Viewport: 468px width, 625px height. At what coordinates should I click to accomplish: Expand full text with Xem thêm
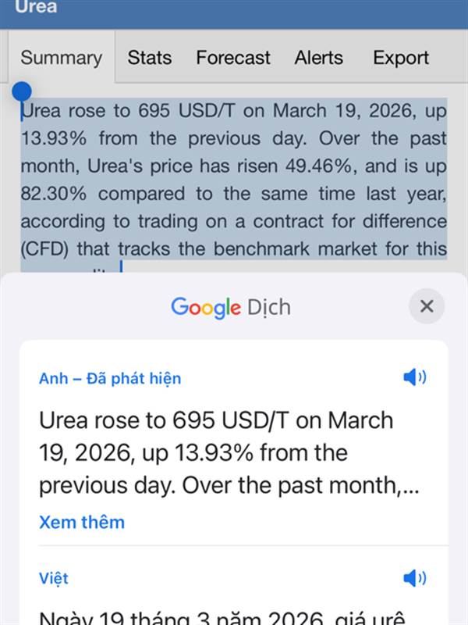82,522
